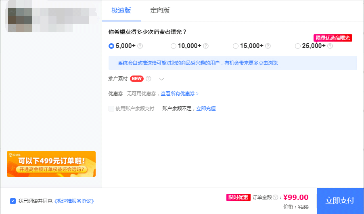Open 查看所有优惠券 link
The height and width of the screenshot is (214, 364).
click(180, 94)
